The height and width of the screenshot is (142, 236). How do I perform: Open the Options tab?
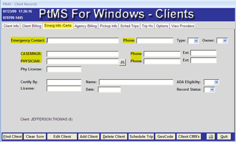pyautogui.click(x=162, y=26)
